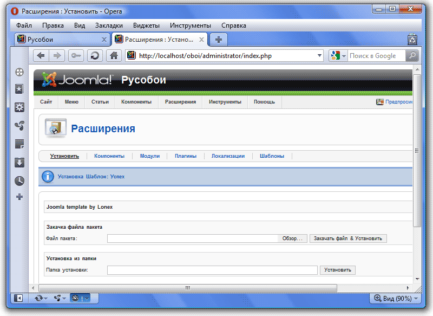Open the closed tabs trash icon
The height and width of the screenshot is (316, 433).
pyautogui.click(x=412, y=39)
